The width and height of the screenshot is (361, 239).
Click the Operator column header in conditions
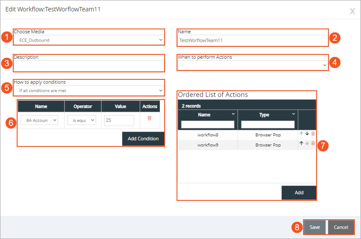pos(83,107)
